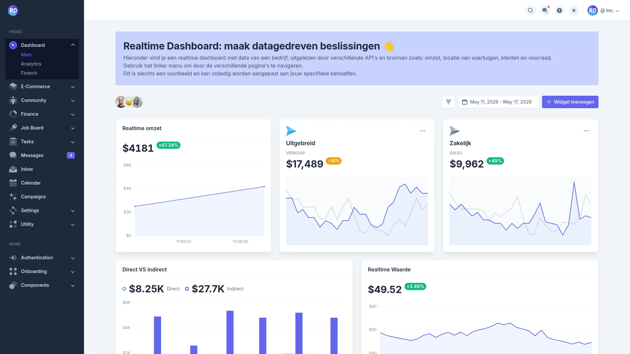The image size is (630, 354).
Task: Click the Community sidebar icon
Action: (13, 100)
